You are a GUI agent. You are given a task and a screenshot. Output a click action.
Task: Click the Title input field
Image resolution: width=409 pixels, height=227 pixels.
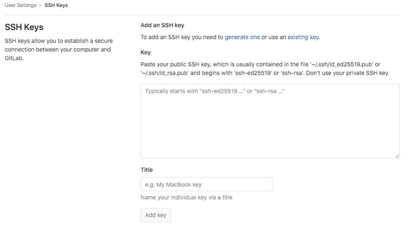point(206,184)
